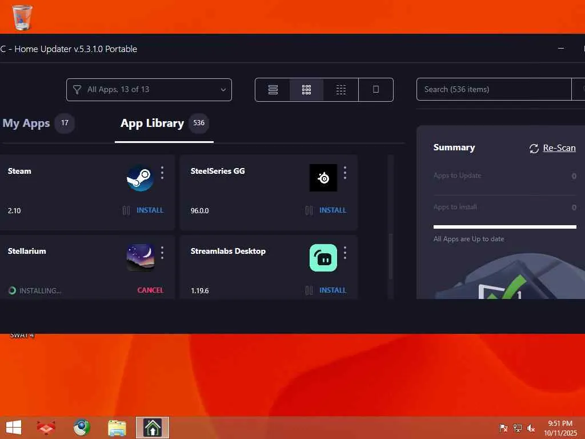
Task: Minimize the Home Updater window
Action: click(x=561, y=49)
